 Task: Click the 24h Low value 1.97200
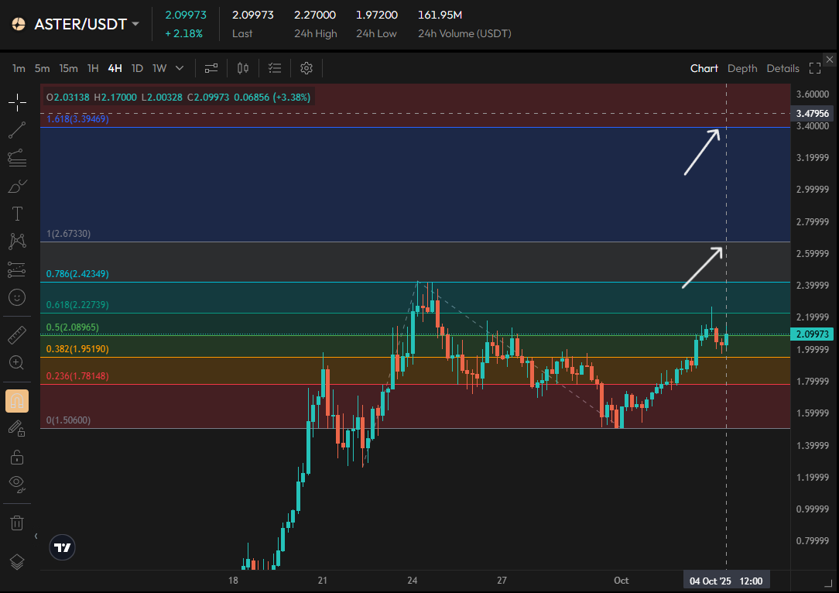click(377, 15)
